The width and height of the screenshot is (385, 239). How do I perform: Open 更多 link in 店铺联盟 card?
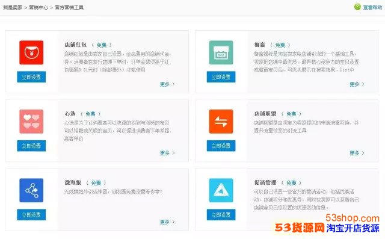coord(357,153)
